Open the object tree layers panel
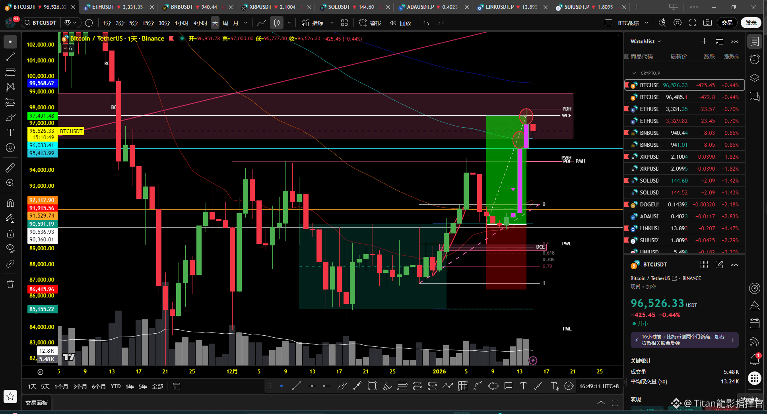This screenshot has height=414, width=767. tap(754, 78)
